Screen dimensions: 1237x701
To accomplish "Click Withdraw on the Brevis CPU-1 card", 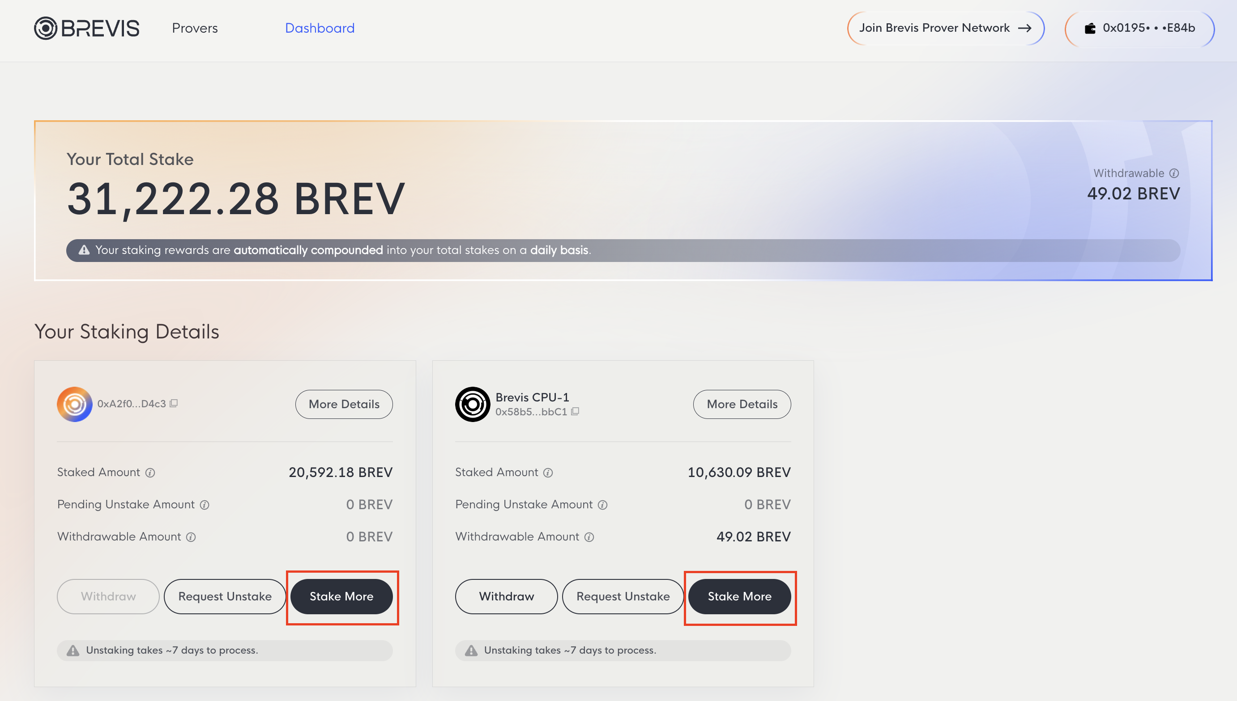I will 506,596.
